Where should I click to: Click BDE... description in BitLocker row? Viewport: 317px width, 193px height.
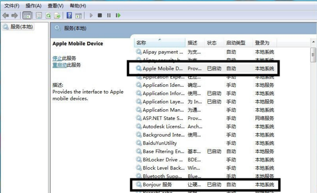click(x=194, y=160)
